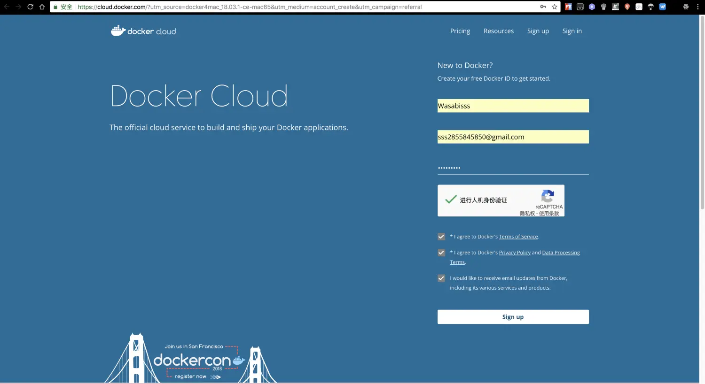Click the parachute extension icon
This screenshot has height=384, width=705.
click(x=650, y=7)
